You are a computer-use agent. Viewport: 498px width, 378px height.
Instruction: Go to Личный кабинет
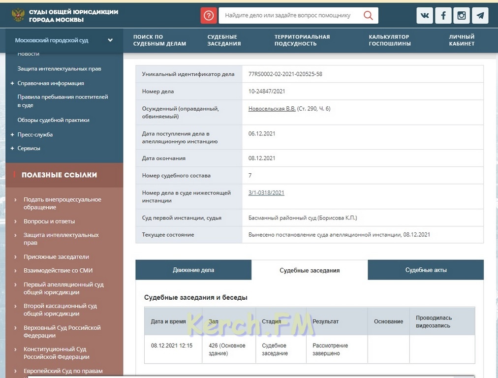461,40
